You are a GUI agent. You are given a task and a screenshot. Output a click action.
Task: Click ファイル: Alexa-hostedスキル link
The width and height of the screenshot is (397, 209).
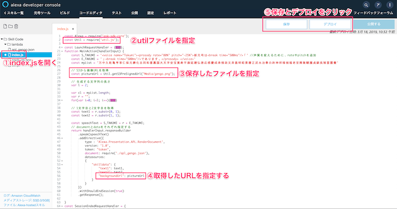click(24, 205)
